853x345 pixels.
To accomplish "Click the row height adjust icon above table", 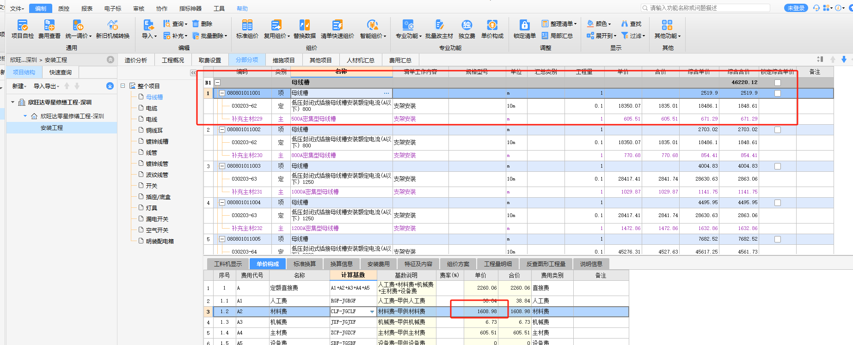I will [820, 59].
